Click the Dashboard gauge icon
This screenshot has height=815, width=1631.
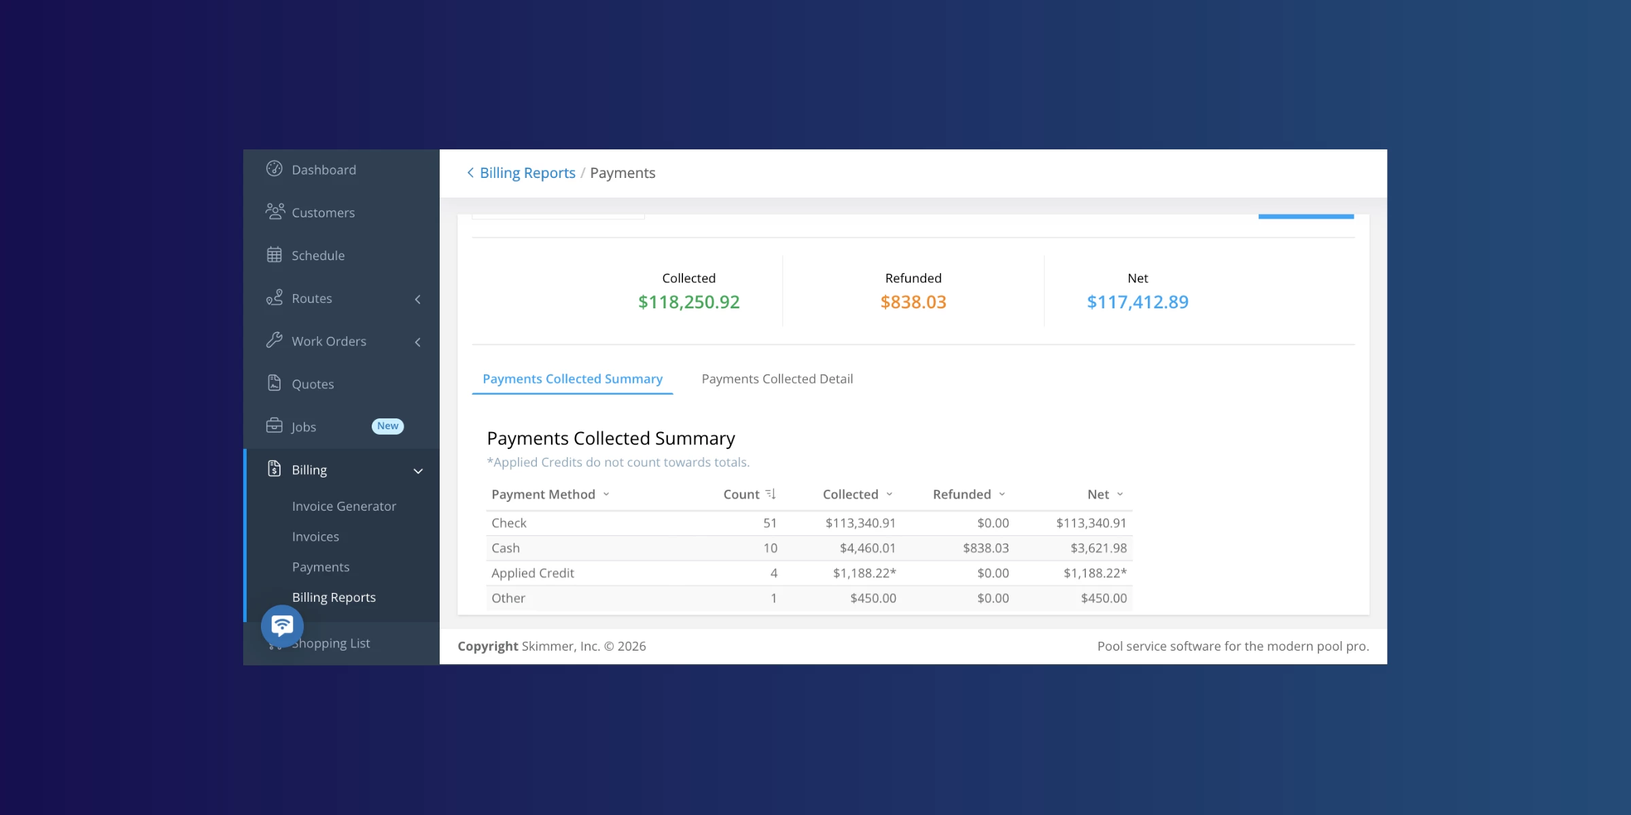[x=274, y=169]
